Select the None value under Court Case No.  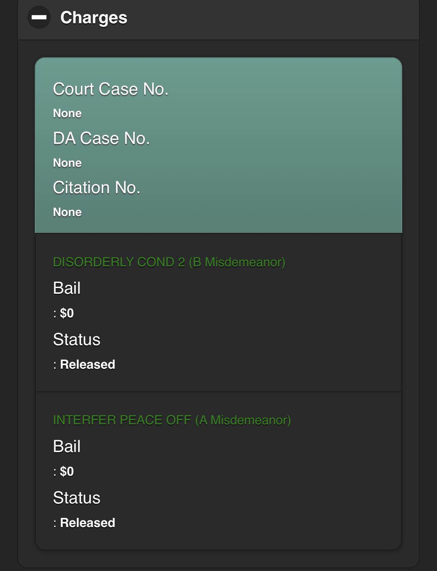[x=67, y=113]
